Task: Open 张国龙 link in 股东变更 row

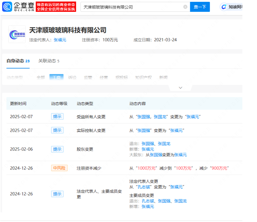Action: click(164, 144)
